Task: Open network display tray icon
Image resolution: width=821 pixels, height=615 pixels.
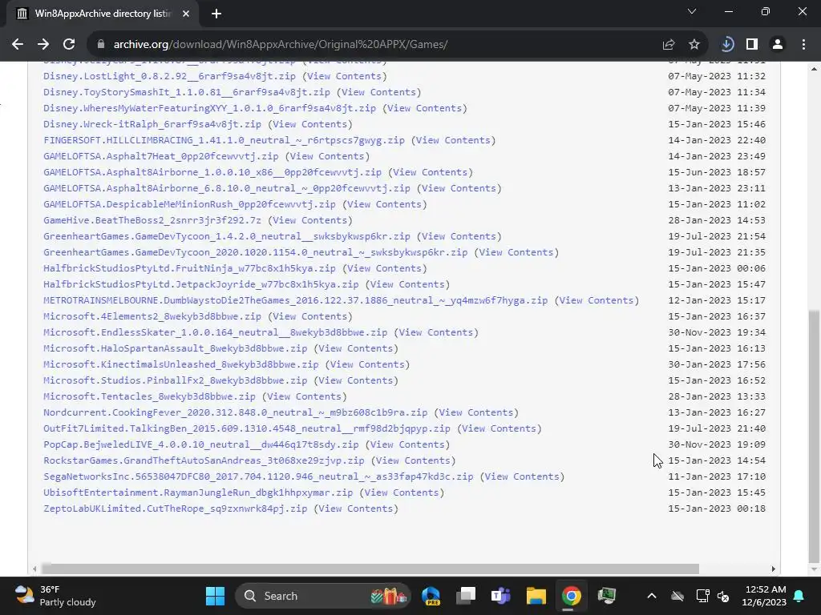Action: (x=702, y=596)
